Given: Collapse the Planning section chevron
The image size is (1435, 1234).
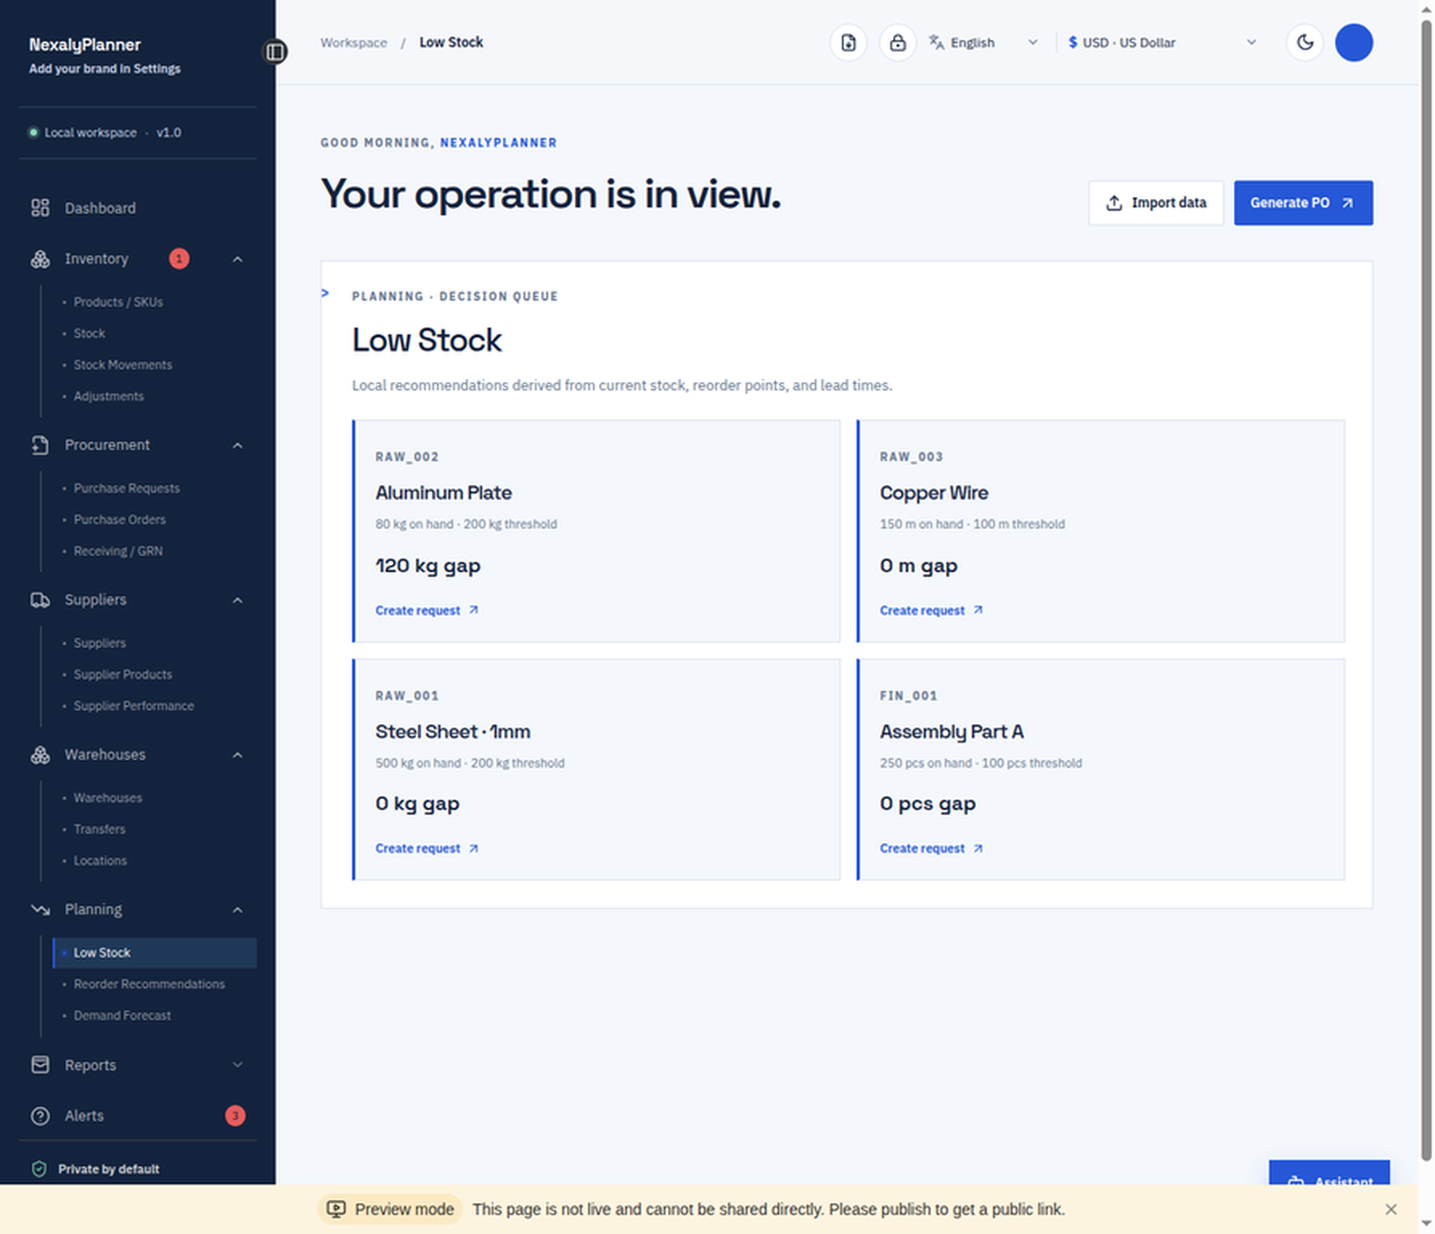Looking at the screenshot, I should [238, 909].
